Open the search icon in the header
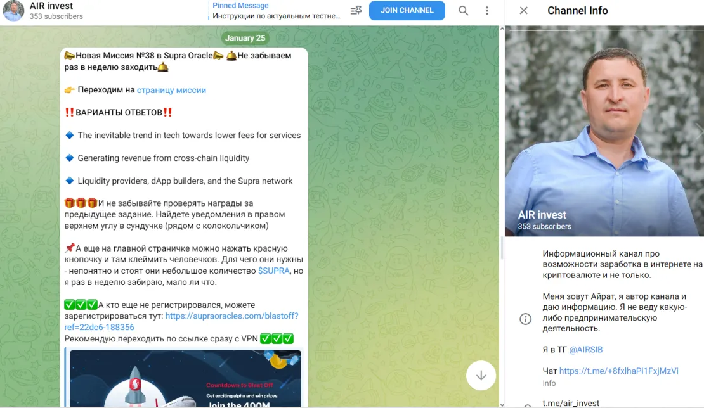 [x=464, y=10]
